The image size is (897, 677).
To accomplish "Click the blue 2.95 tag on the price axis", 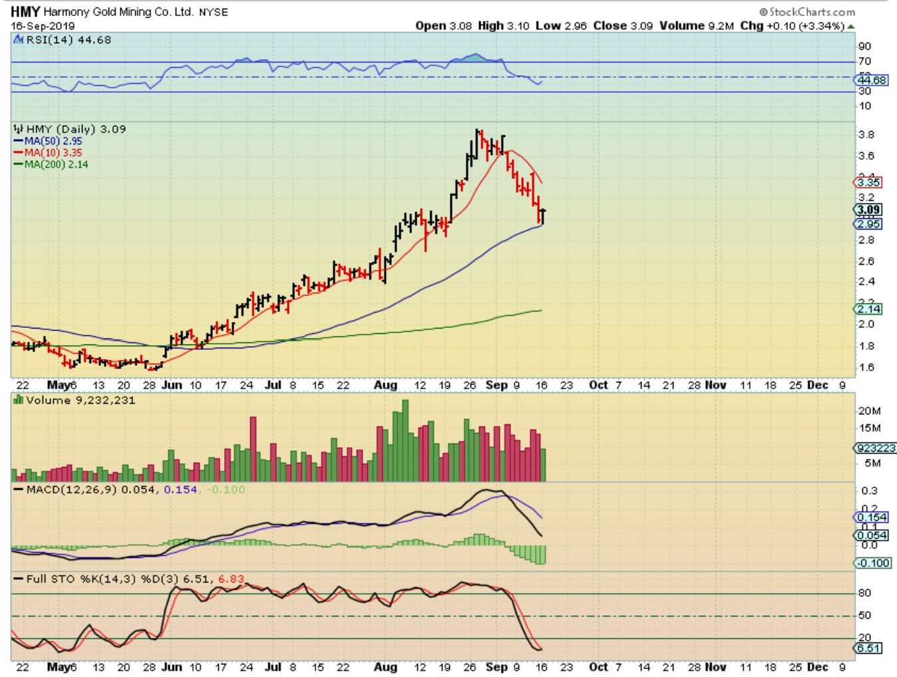I will [868, 223].
